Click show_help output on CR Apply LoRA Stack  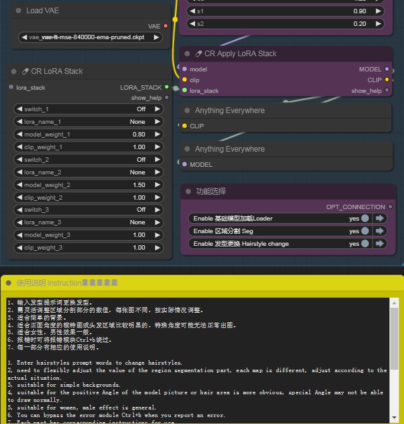click(387, 90)
